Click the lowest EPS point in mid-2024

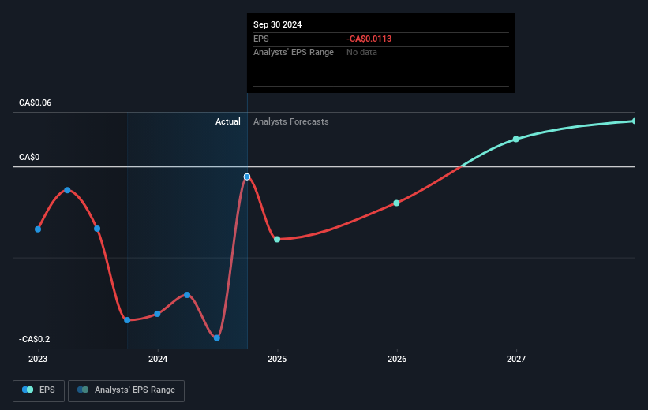tap(217, 337)
